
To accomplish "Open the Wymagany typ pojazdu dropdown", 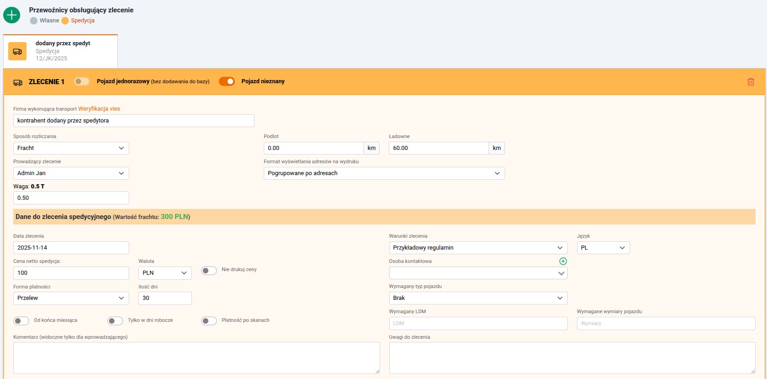I will pyautogui.click(x=478, y=298).
